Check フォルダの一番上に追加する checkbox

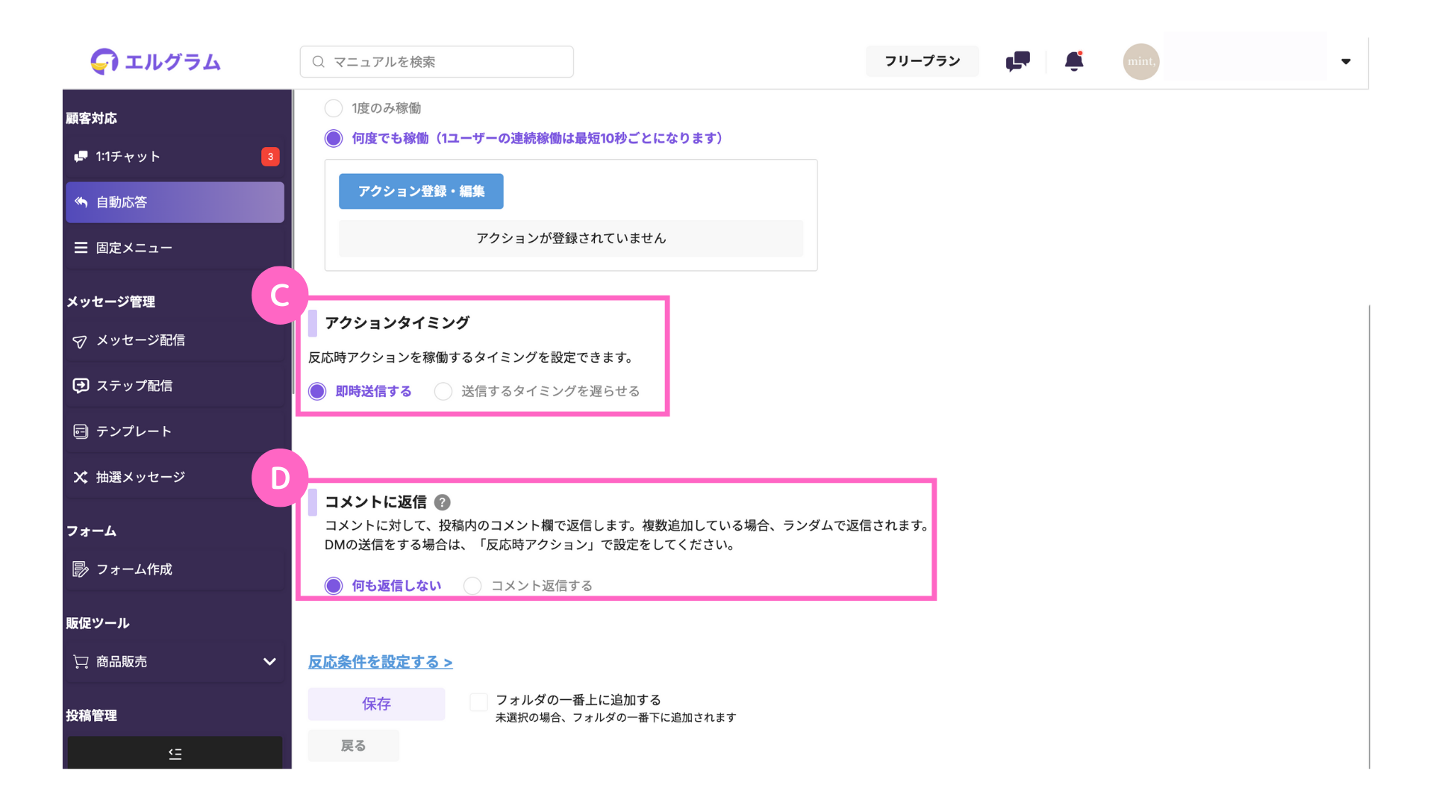pos(478,702)
